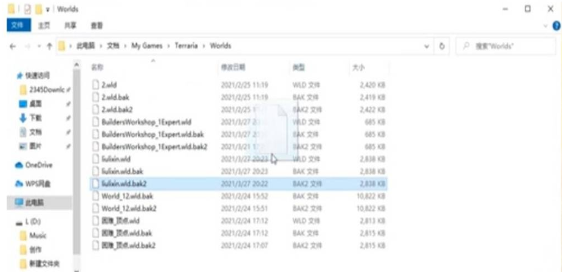This screenshot has width=562, height=275.
Task: Open 下载 folder in quick access
Action: [x=35, y=118]
